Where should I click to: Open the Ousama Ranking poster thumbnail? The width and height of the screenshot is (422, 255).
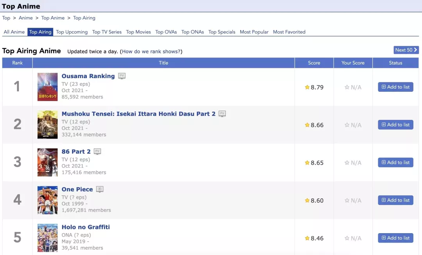[47, 87]
